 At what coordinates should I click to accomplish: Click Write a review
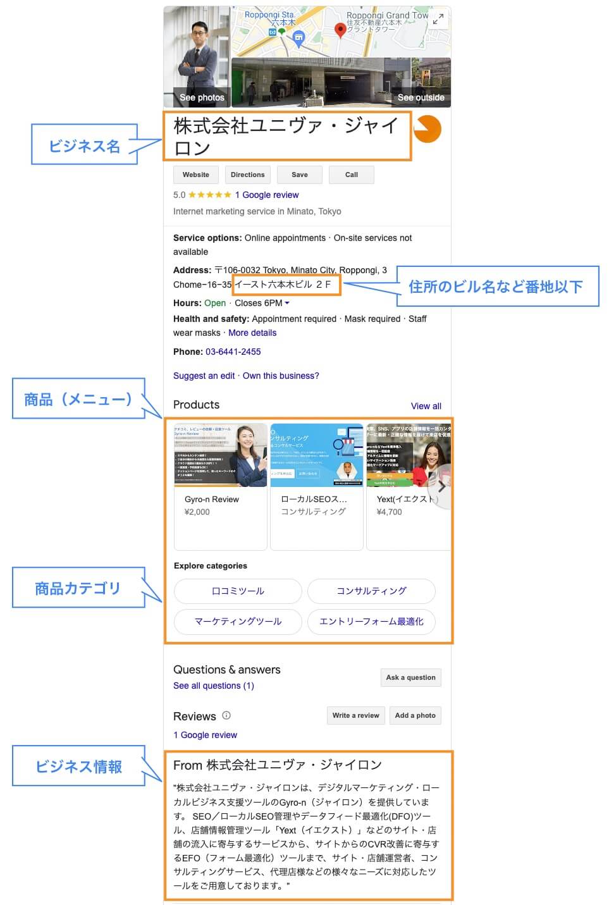pos(356,715)
